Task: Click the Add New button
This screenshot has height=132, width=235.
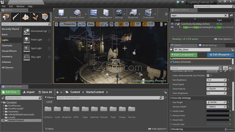Action: 11,92
